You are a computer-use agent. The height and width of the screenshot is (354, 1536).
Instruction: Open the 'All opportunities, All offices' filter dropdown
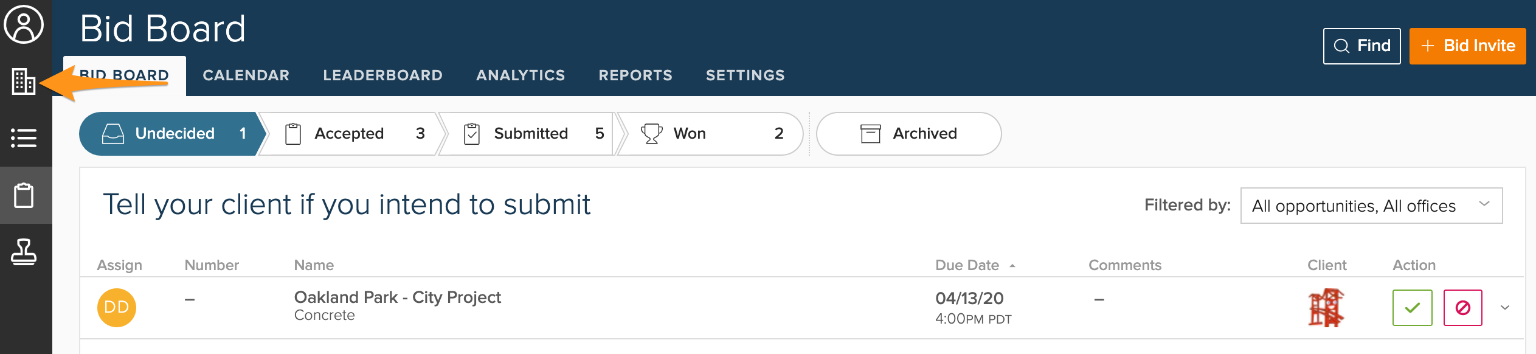1371,206
